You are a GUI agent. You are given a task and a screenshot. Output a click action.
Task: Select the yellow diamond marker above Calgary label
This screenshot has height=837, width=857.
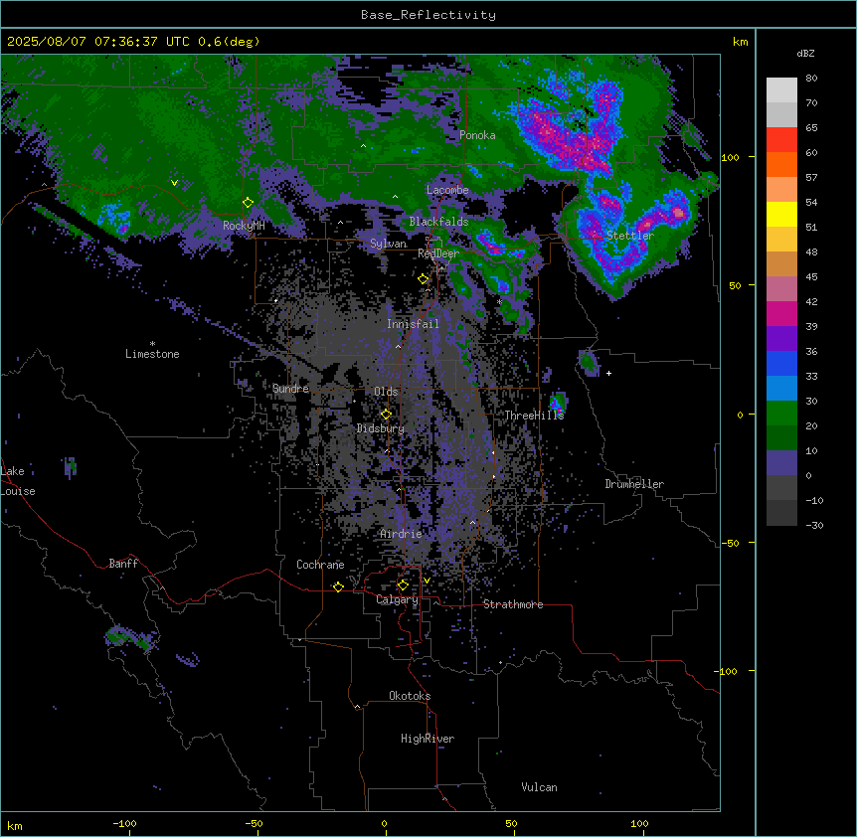click(x=403, y=586)
